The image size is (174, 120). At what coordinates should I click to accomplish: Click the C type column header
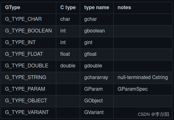click(68, 8)
